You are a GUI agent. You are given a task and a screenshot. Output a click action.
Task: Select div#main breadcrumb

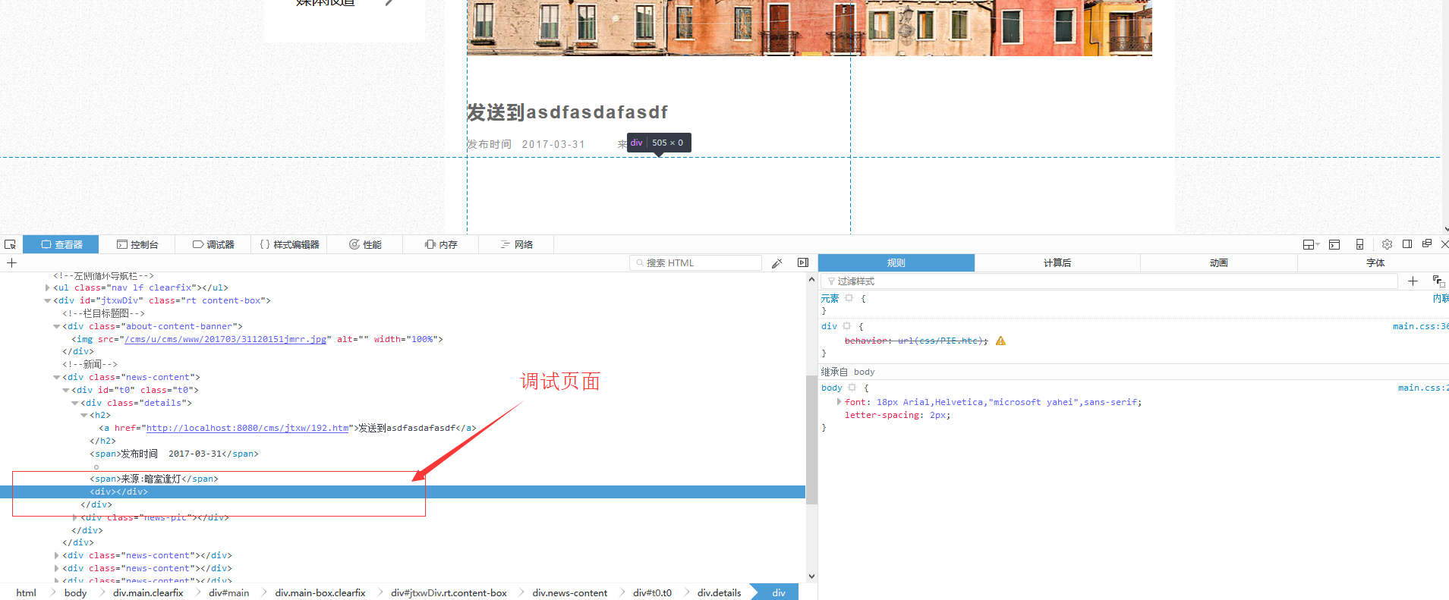click(x=228, y=592)
